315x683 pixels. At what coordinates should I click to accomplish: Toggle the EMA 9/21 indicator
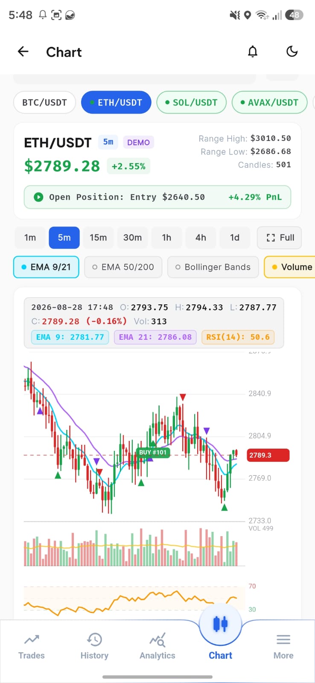(46, 267)
